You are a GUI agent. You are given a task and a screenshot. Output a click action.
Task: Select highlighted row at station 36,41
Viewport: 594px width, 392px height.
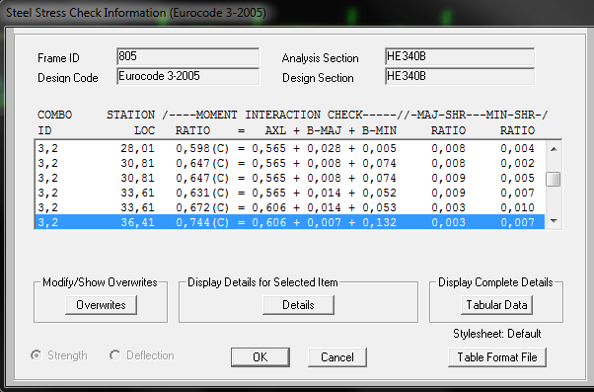[x=290, y=222]
